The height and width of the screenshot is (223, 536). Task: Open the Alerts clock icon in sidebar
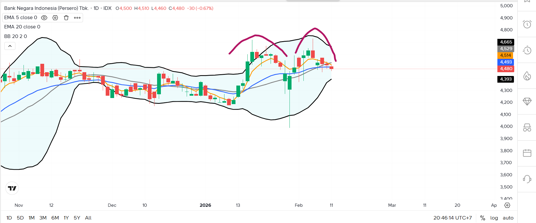[x=527, y=24]
